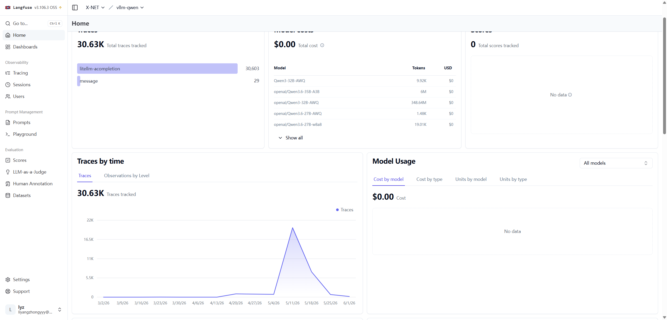Click the No data info icon in Scores
667x320 pixels.
(x=570, y=95)
